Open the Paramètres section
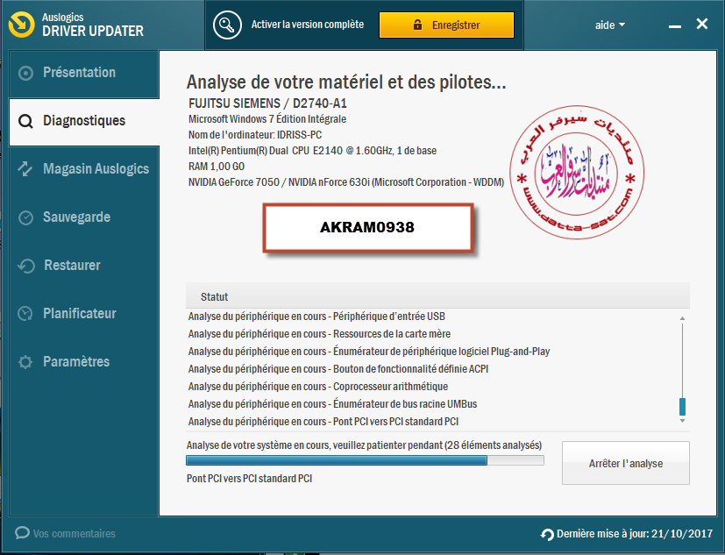The height and width of the screenshot is (555, 725). (84, 362)
